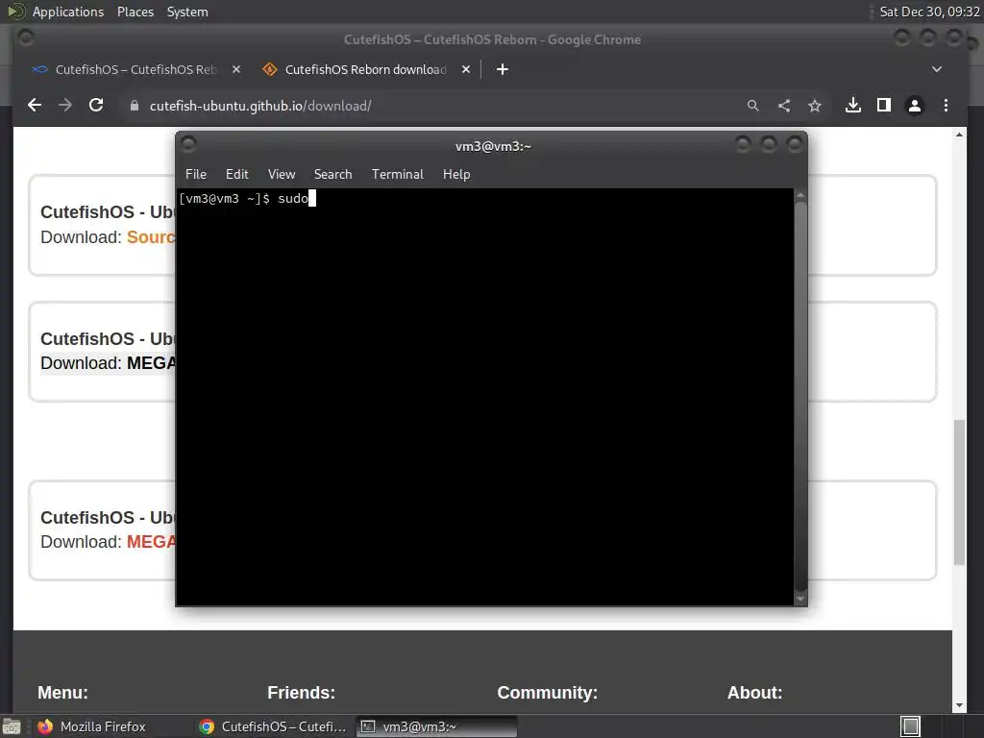This screenshot has width=984, height=738.
Task: Open a new Chrome tab
Action: pos(502,69)
